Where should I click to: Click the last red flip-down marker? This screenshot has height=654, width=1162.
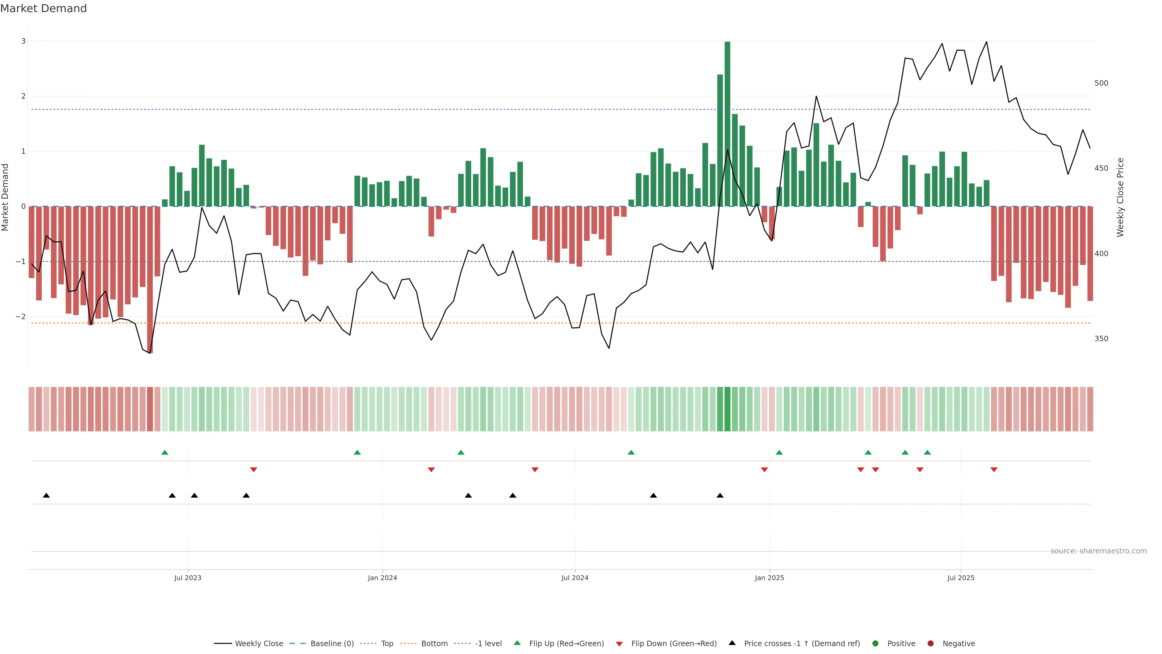click(994, 470)
